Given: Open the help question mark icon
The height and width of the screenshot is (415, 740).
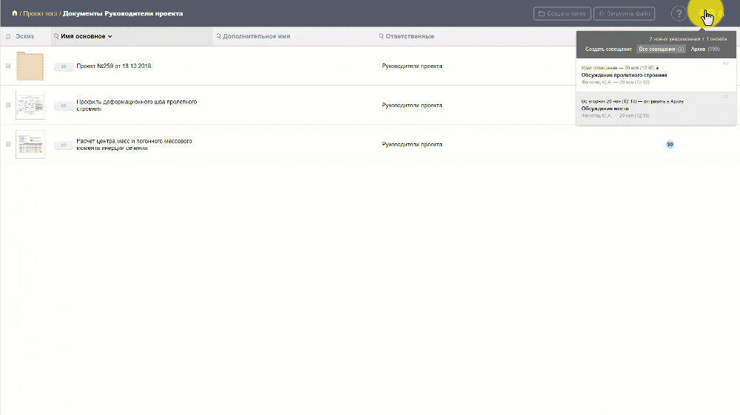Looking at the screenshot, I should click(679, 13).
